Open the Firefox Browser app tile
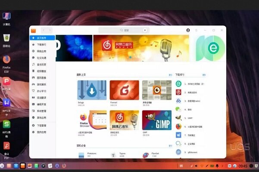The width and height of the screenshot is (259, 172). (92, 120)
